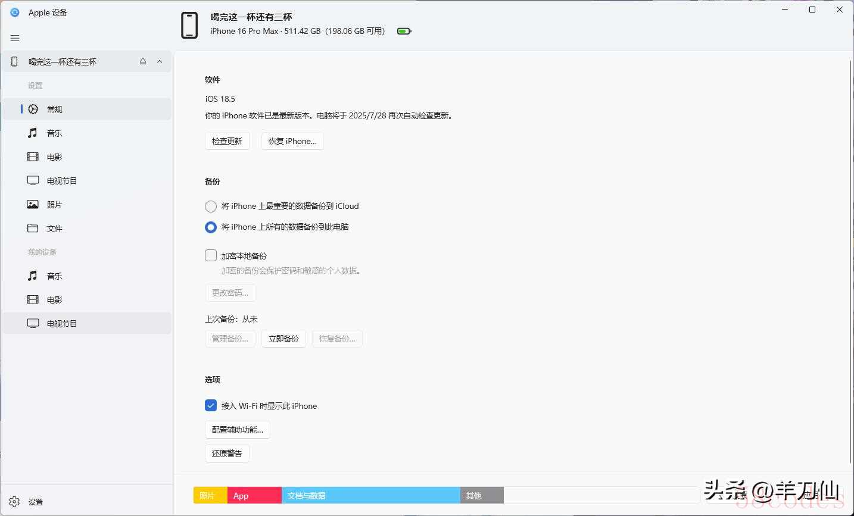854x516 pixels.
Task: Uncheck 接入 Wi-Fi 时显示此 iPhone
Action: pos(210,405)
